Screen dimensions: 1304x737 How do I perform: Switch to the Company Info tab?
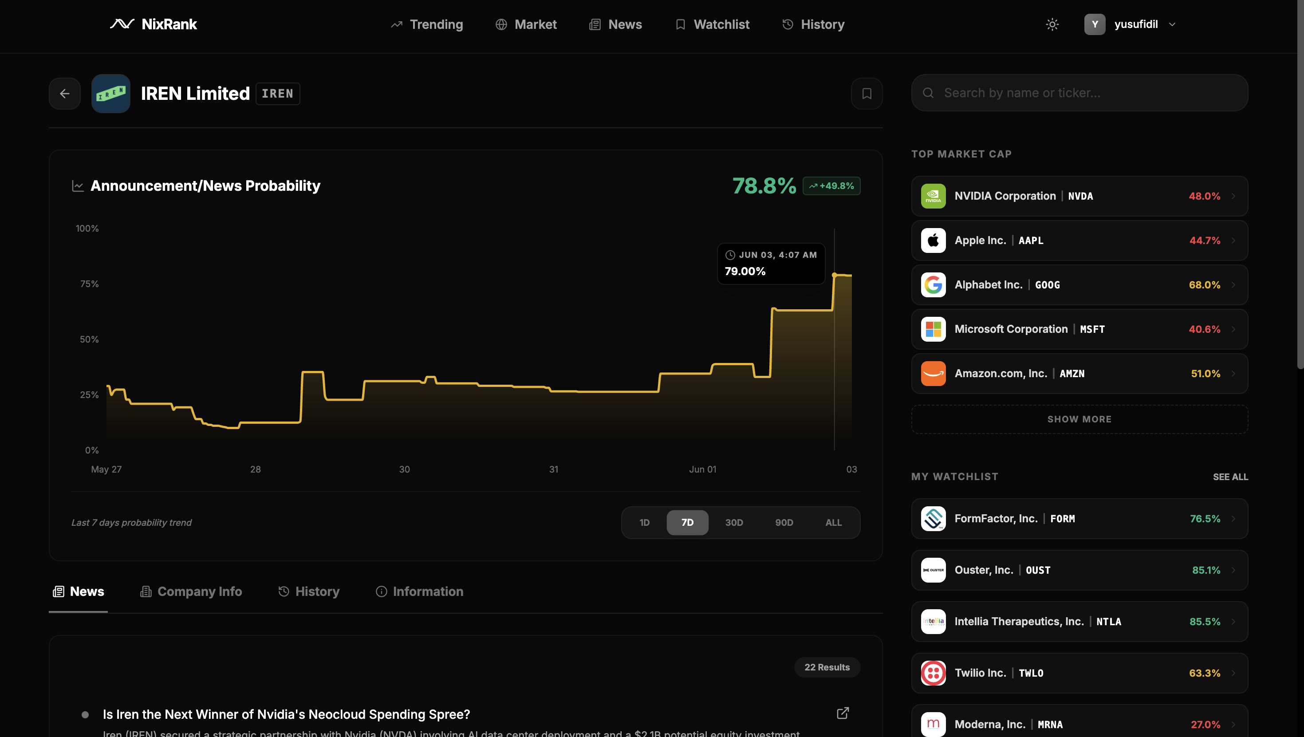(191, 591)
